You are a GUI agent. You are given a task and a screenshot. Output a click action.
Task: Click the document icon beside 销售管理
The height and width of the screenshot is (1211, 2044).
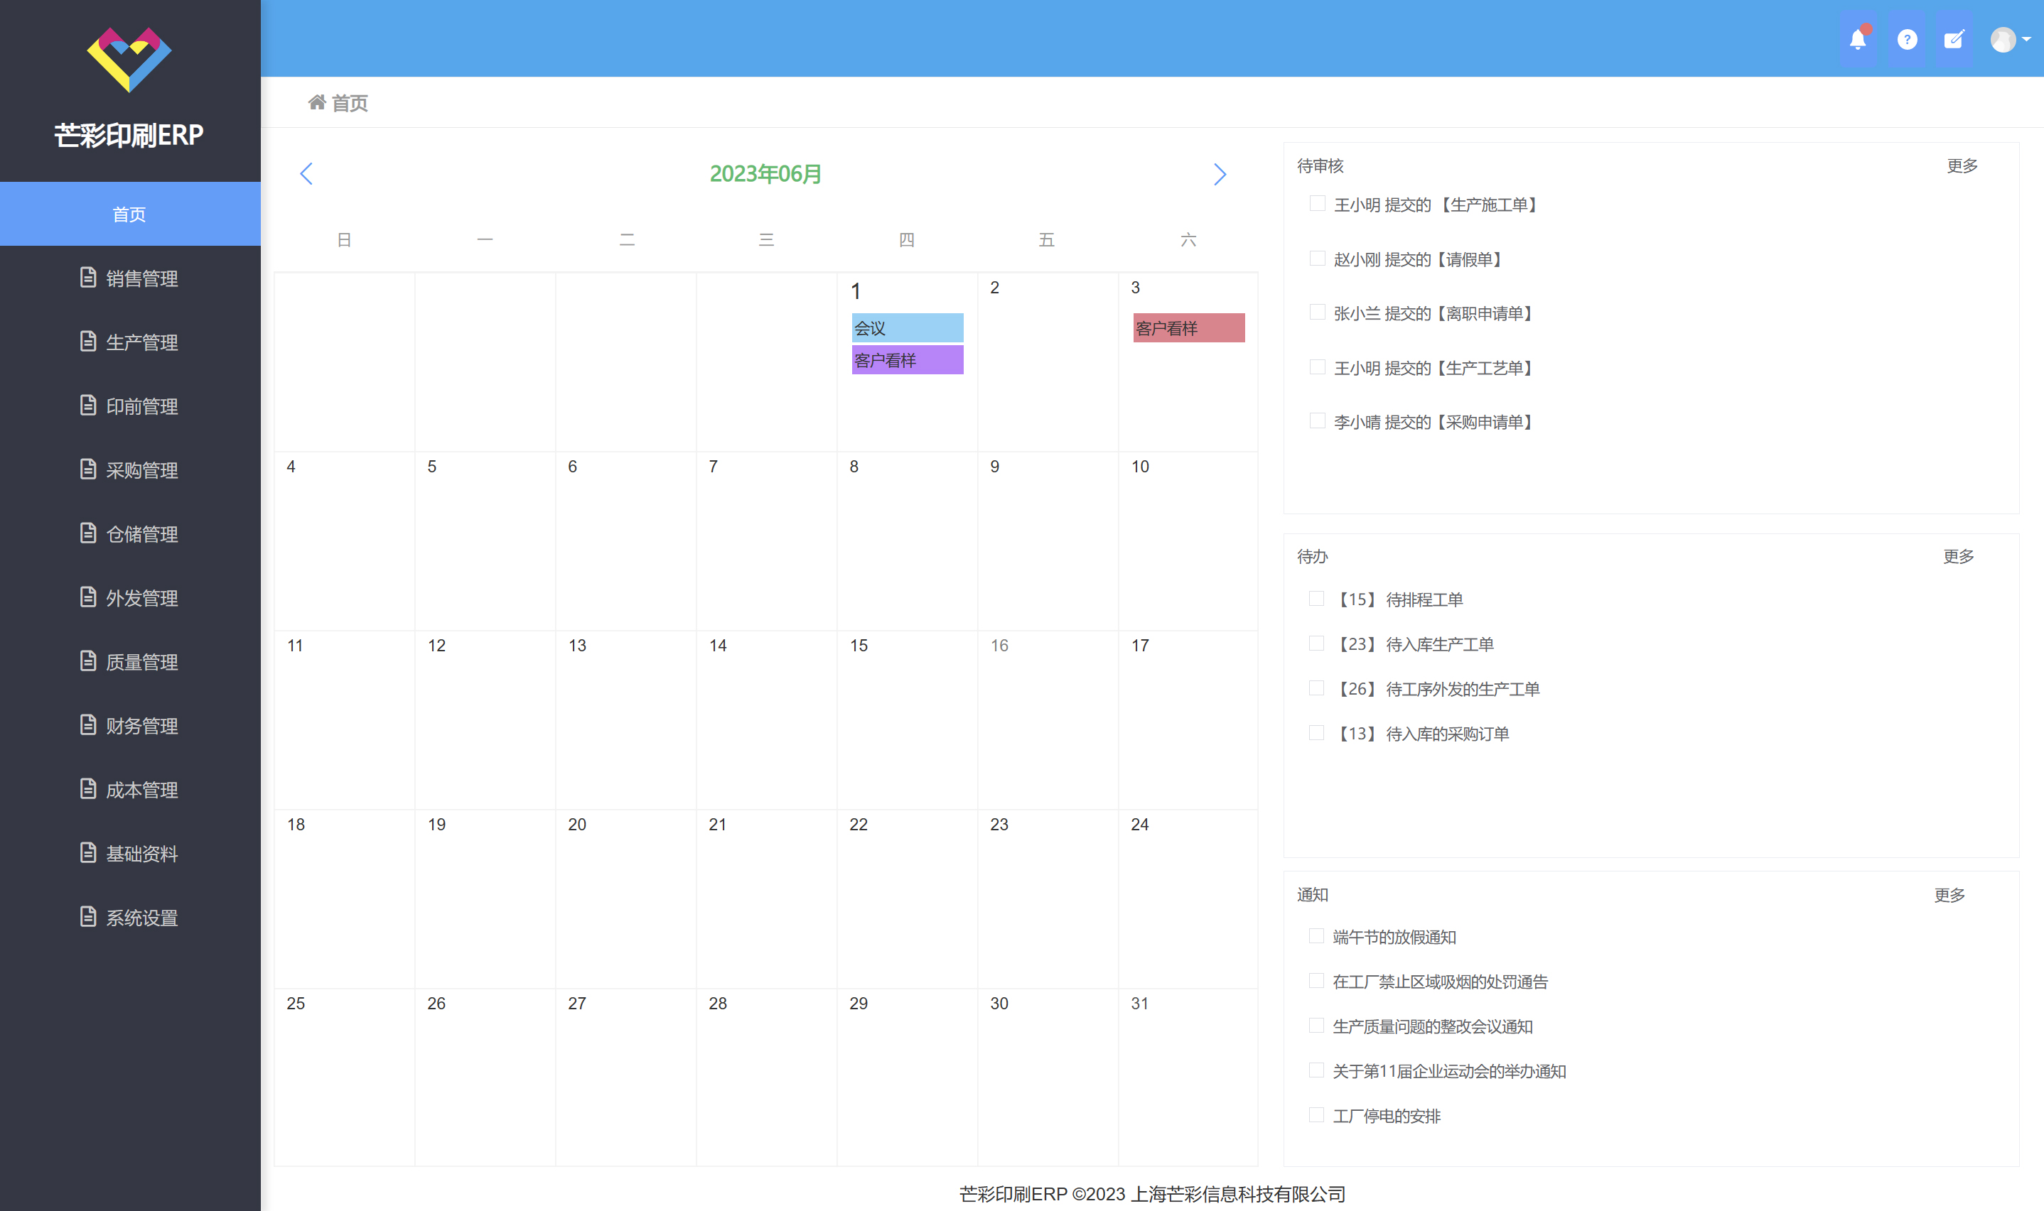(x=88, y=278)
